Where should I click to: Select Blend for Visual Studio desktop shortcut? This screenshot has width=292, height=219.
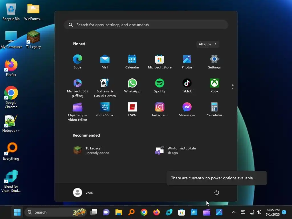11,181
